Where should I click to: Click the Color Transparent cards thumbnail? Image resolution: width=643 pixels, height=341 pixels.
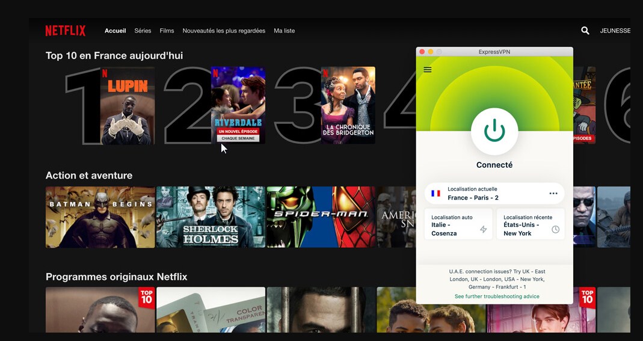coord(211,310)
